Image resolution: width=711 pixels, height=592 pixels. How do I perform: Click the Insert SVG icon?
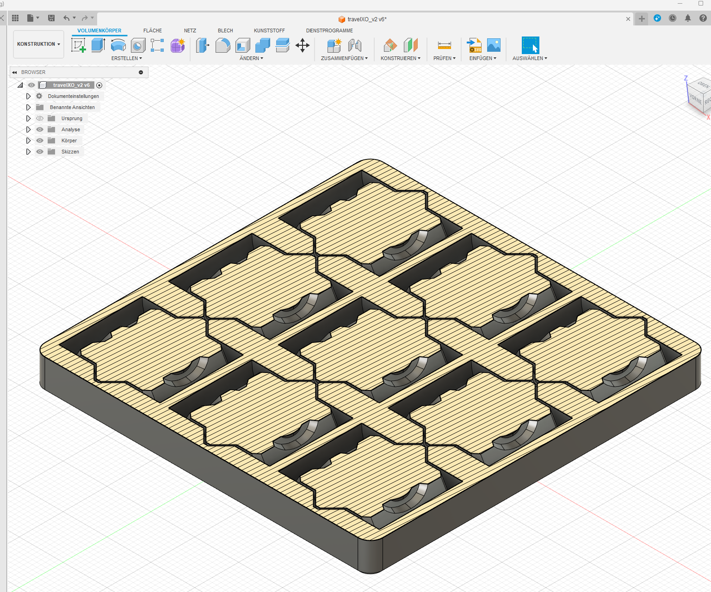coord(475,45)
